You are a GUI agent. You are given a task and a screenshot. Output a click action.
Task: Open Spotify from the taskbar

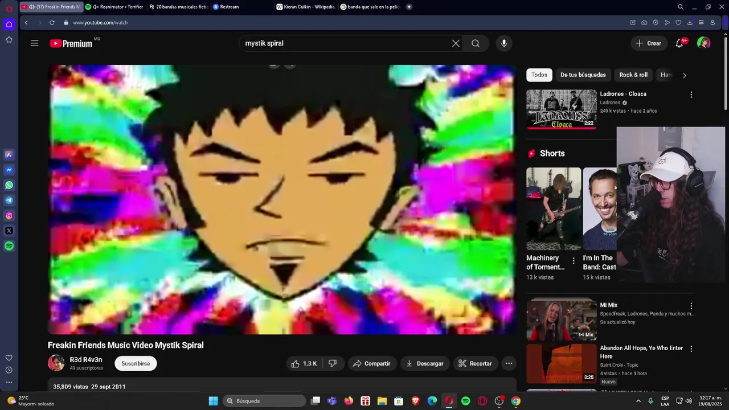tap(465, 401)
